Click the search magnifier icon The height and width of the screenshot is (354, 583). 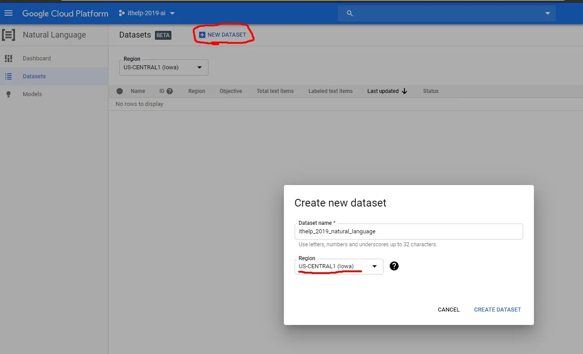[350, 13]
